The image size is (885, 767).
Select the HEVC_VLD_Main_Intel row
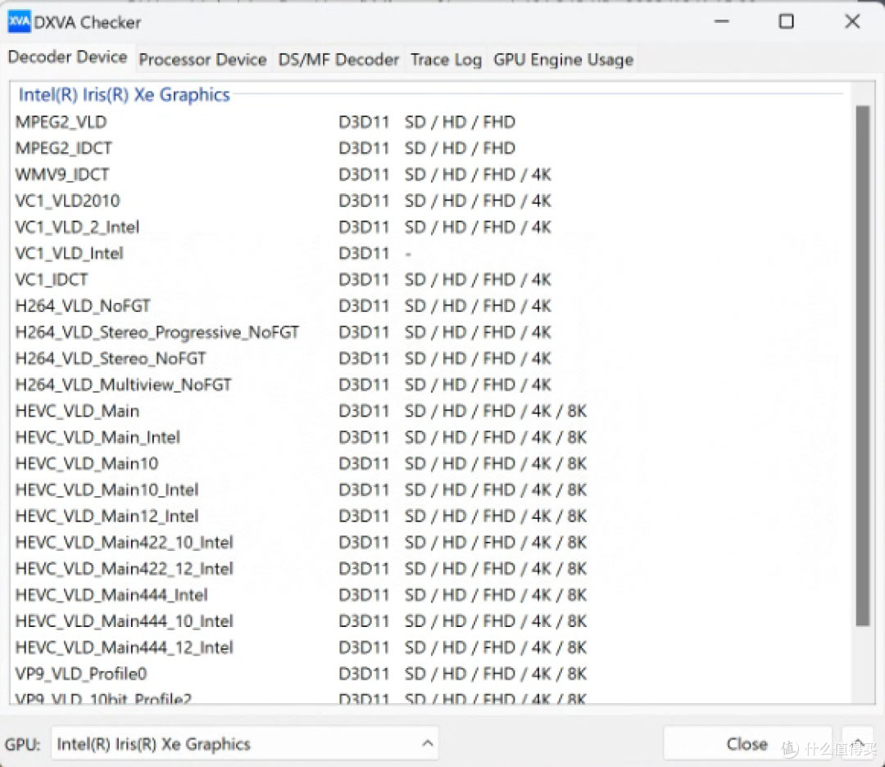point(430,437)
